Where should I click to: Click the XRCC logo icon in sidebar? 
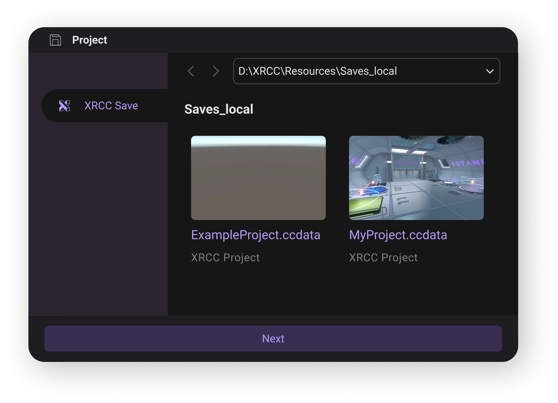click(64, 106)
